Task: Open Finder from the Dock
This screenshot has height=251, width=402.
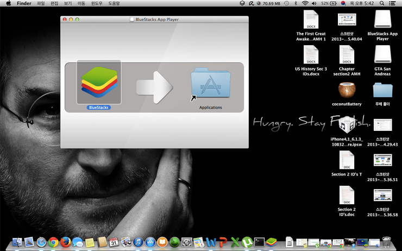Action: (17, 242)
